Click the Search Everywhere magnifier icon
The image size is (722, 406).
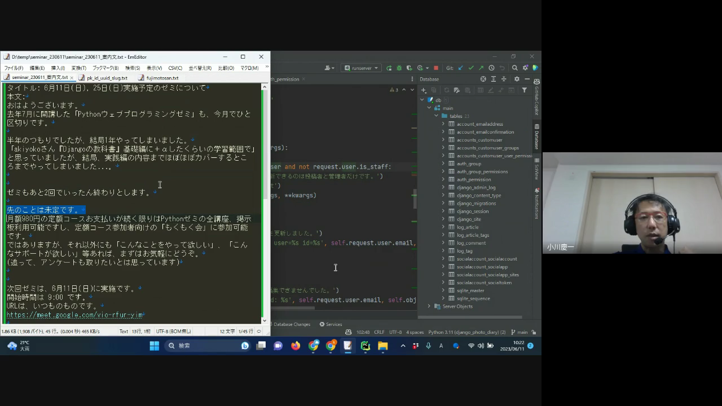point(514,68)
